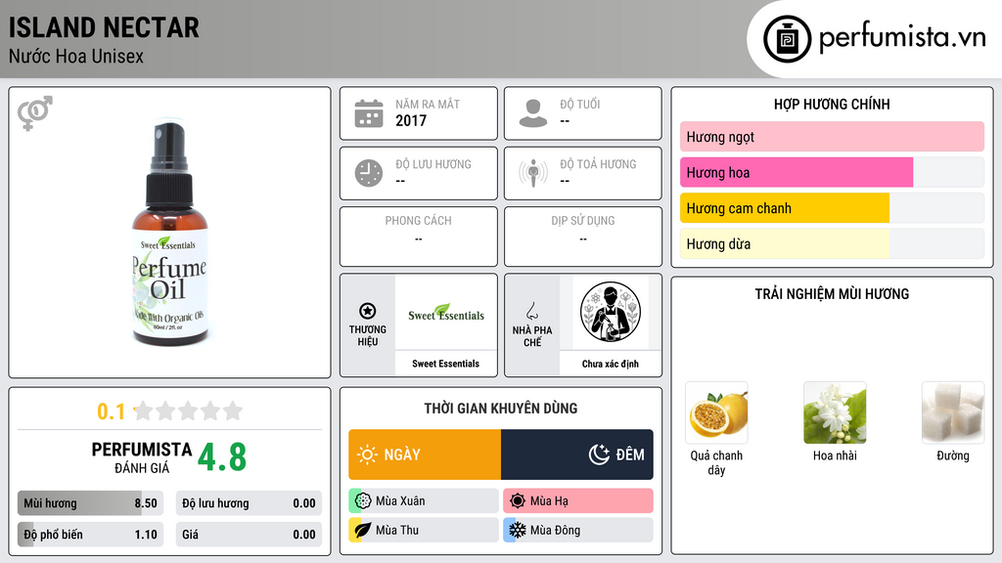Click the Hương cam chanh yellow accord bar
This screenshot has height=563, width=1002.
[x=832, y=208]
